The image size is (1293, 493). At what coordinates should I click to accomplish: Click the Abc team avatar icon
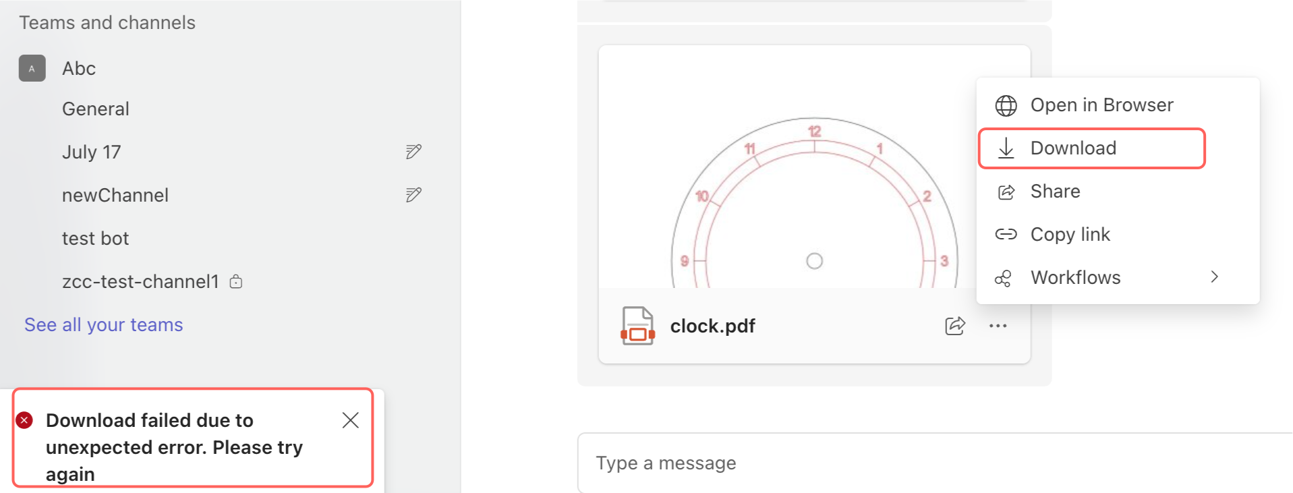tap(32, 68)
